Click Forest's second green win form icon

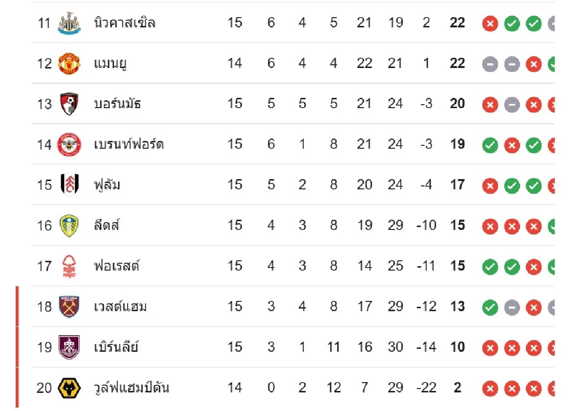[512, 266]
